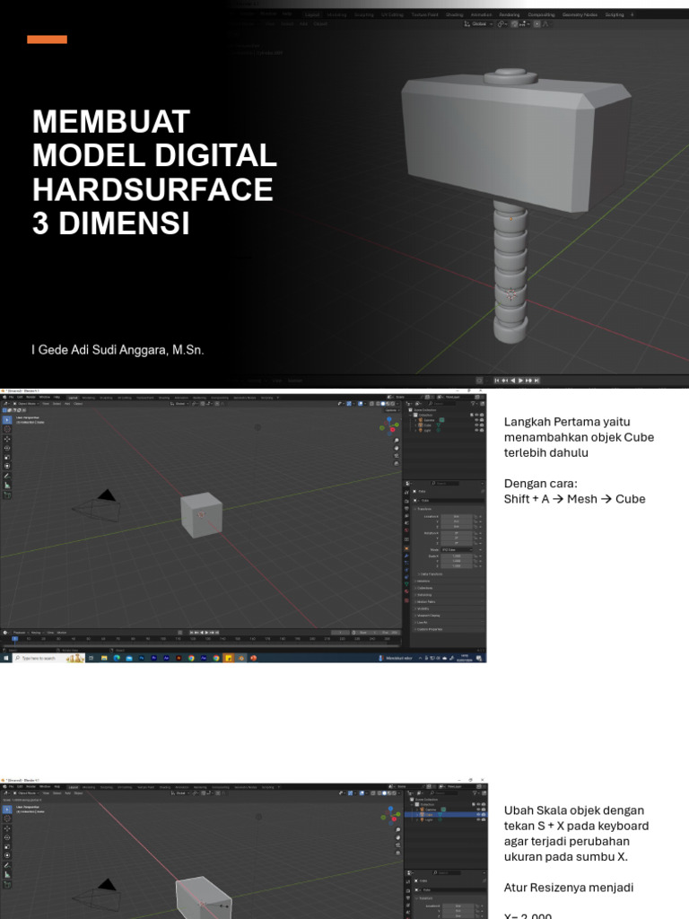Open the Texture properties tab in first Blender screenshot

[406, 600]
